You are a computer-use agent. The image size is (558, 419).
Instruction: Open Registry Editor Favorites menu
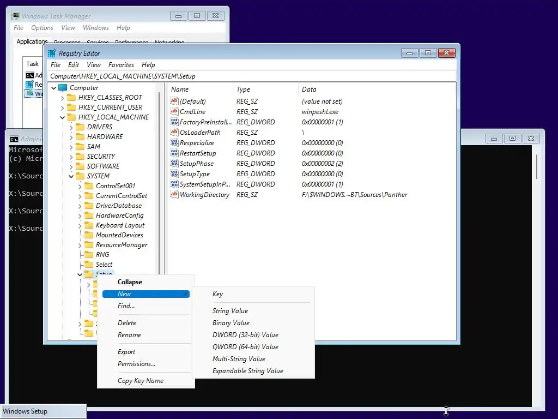point(121,65)
